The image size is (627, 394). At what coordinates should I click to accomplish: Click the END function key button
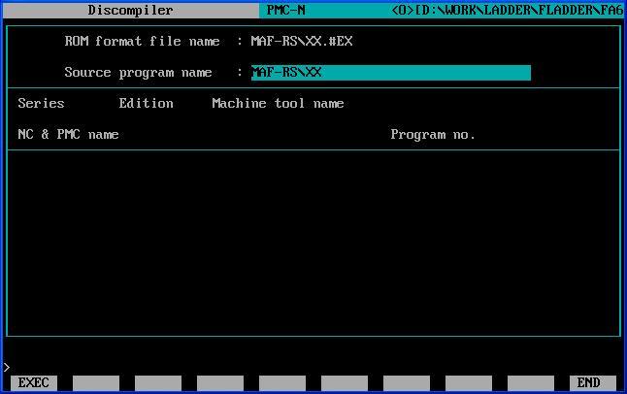point(593,382)
